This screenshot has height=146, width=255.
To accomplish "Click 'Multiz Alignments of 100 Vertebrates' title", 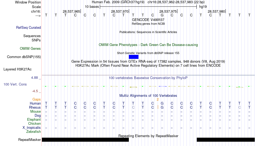I will [x=148, y=96].
